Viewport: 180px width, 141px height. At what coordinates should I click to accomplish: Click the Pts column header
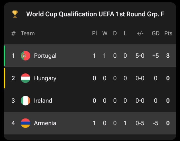tap(168, 33)
